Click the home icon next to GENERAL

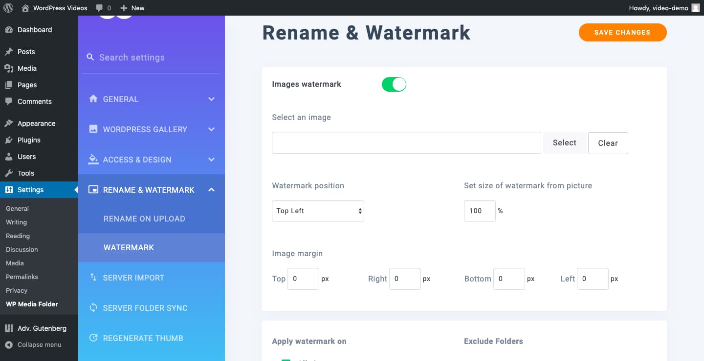pos(93,99)
